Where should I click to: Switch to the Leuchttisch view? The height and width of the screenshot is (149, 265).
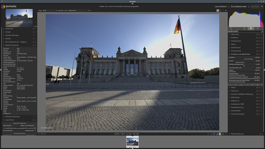point(221,7)
